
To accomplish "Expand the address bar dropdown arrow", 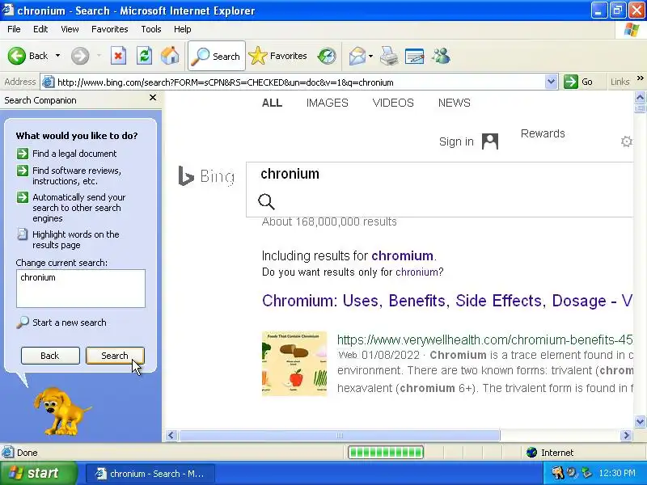I will tap(551, 82).
